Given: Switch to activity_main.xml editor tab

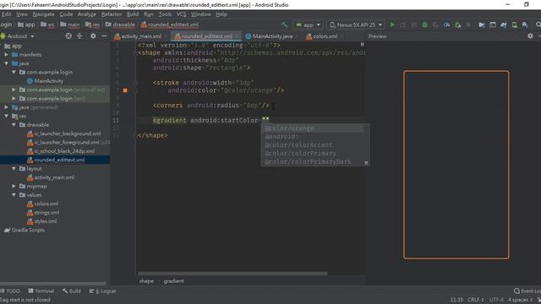Looking at the screenshot, I should pyautogui.click(x=141, y=36).
